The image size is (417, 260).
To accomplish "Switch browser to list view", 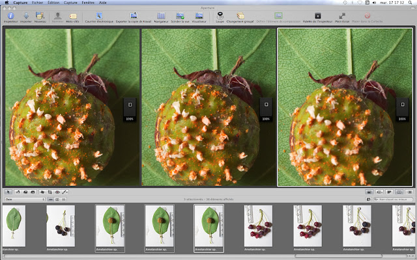I will (x=64, y=200).
